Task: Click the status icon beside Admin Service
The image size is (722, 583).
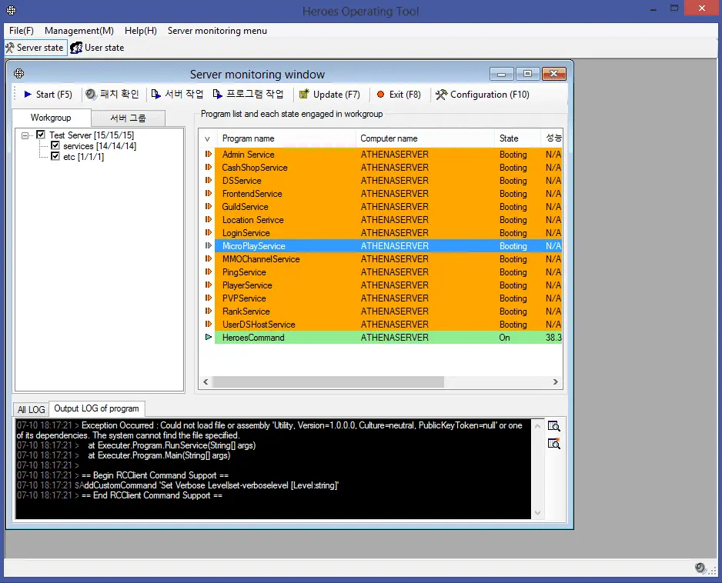Action: [x=209, y=154]
